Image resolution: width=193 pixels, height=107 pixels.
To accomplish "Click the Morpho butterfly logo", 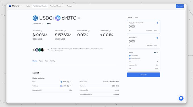I will 10,6.
